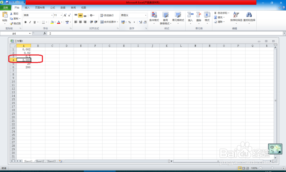Screen dimensions: 286x172
Task: Click the zoom slider handle
Action: (x=272, y=168)
